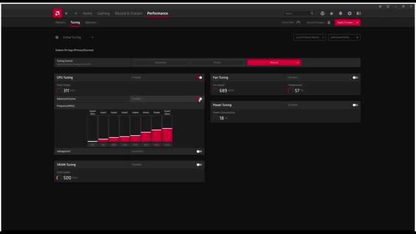Click Apply Changes button
The image size is (416, 234).
[x=348, y=23]
